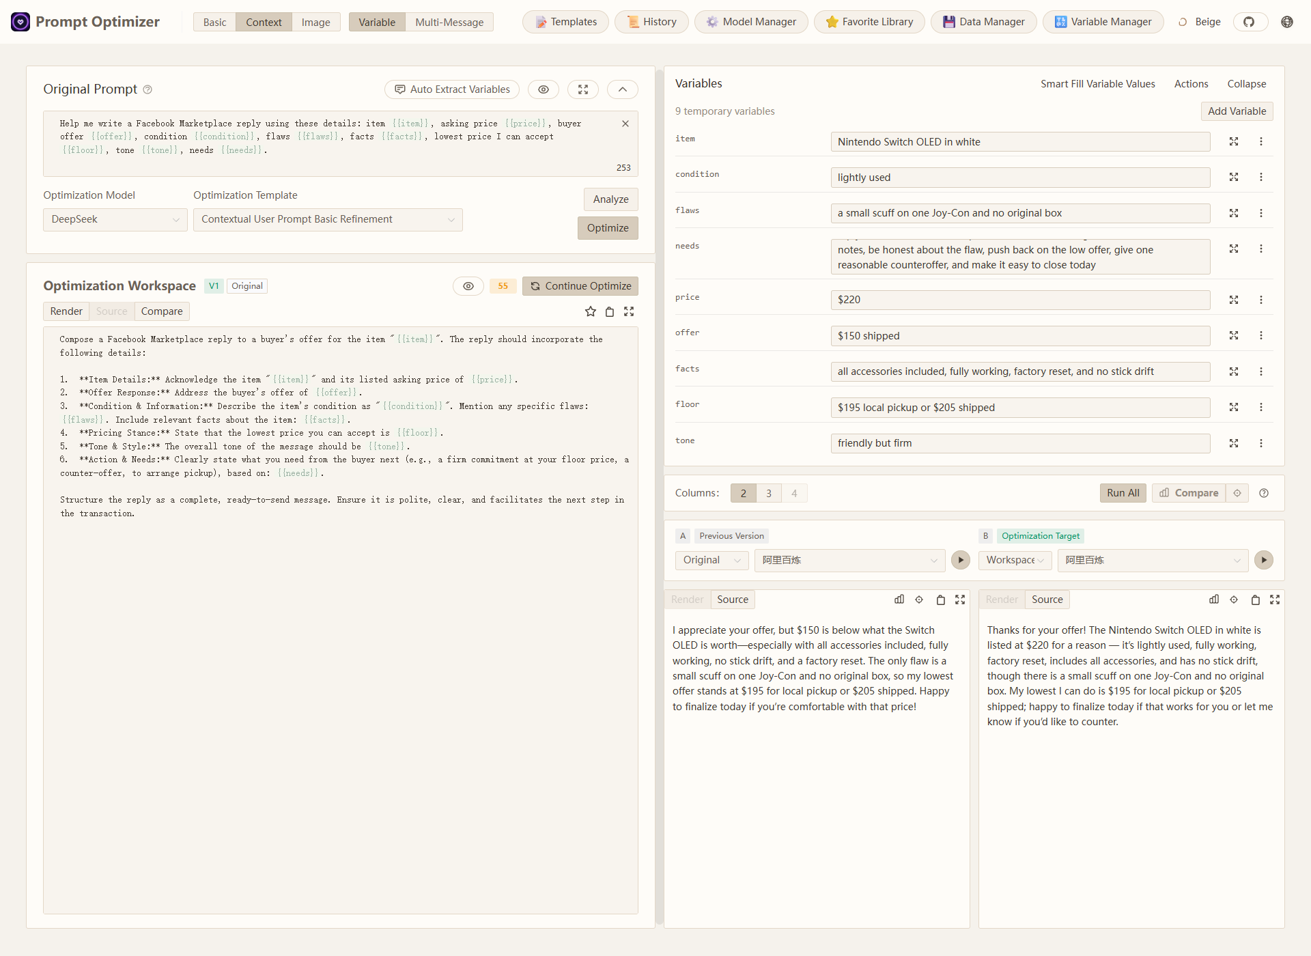The width and height of the screenshot is (1311, 956).
Task: Open the more options menu for the price variable
Action: coord(1260,300)
